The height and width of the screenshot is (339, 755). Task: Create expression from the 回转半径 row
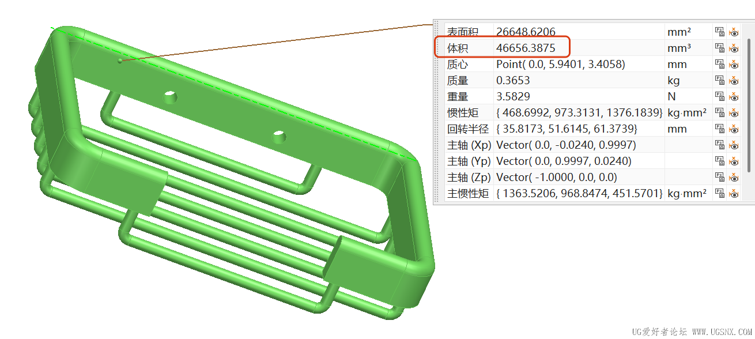click(x=720, y=129)
